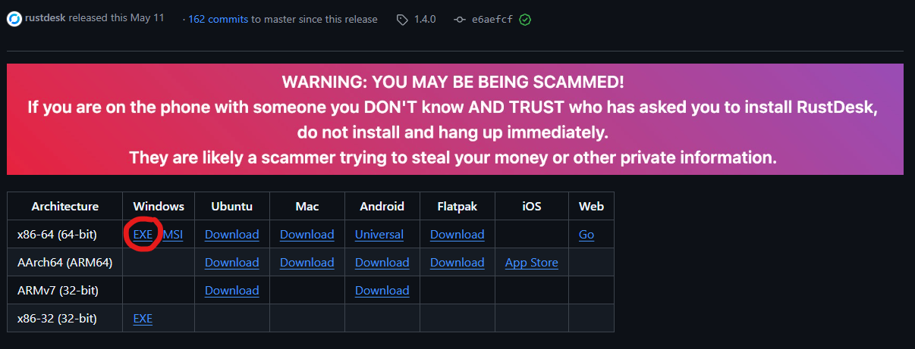Screen dimensions: 915x349
Task: Download the Mac AArch64 build
Action: click(307, 263)
